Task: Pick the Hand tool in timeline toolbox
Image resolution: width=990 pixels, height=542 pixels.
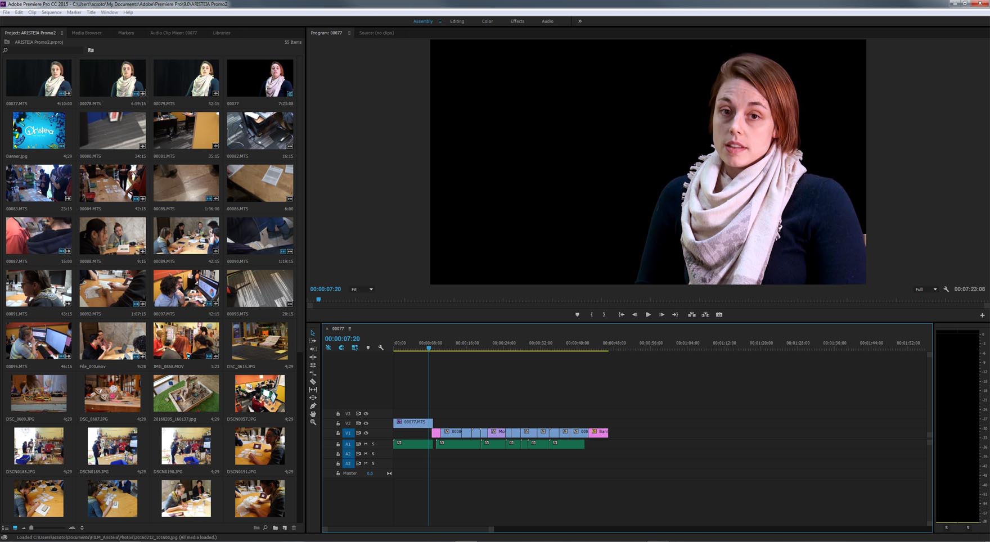Action: click(313, 414)
